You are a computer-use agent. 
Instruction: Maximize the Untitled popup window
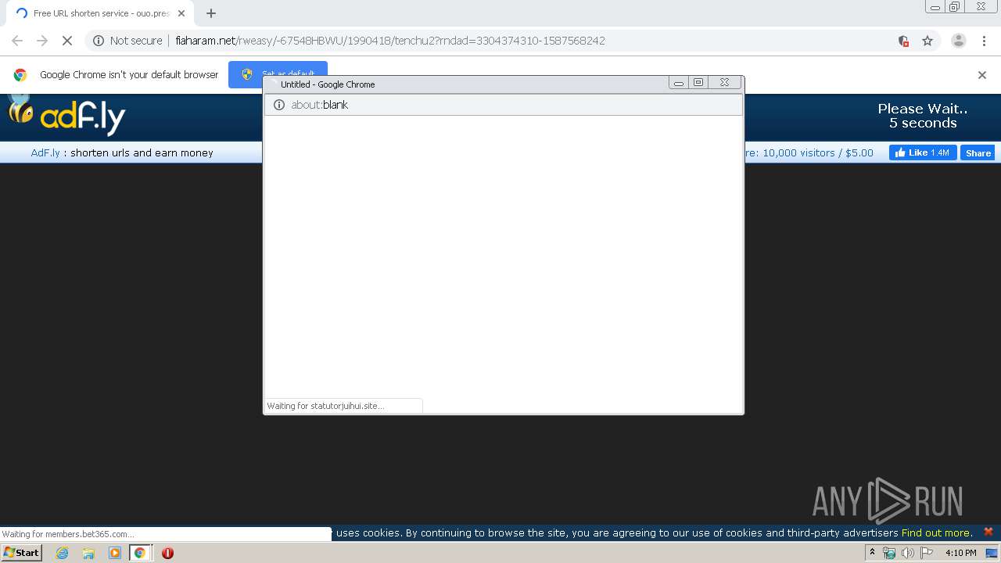tap(698, 82)
